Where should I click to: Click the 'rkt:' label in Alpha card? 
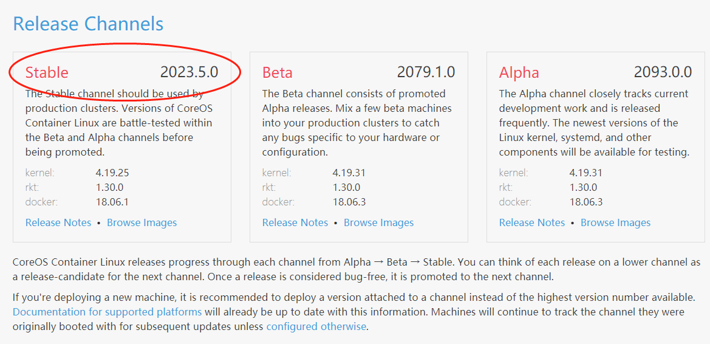[x=506, y=187]
